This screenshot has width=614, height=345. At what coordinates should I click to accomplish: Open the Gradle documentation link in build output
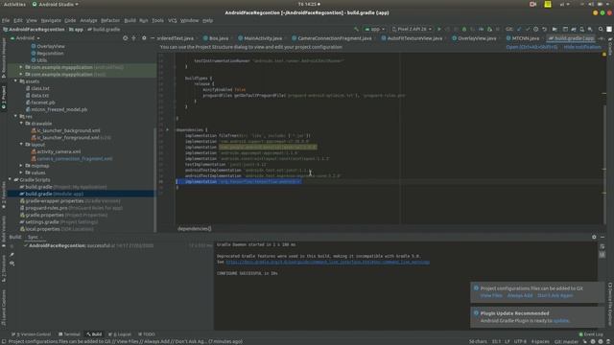(327, 262)
